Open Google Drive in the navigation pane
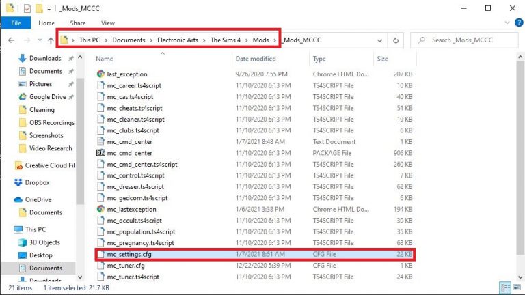 (x=48, y=97)
